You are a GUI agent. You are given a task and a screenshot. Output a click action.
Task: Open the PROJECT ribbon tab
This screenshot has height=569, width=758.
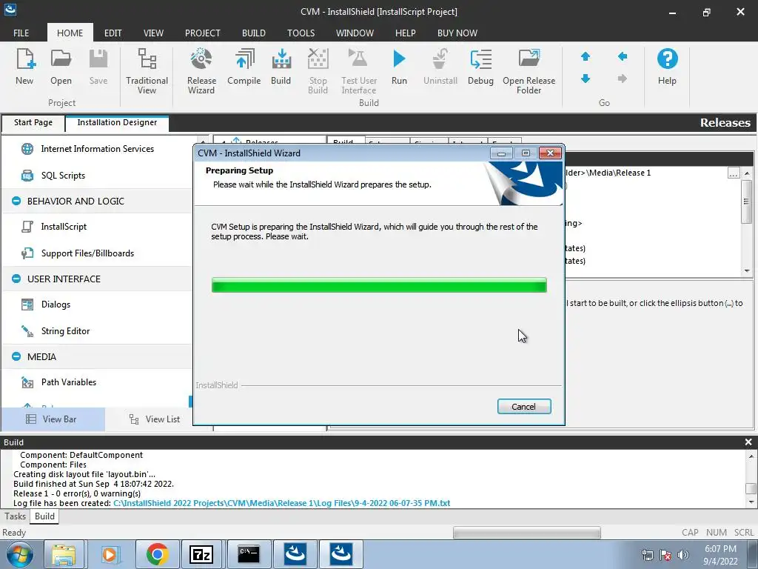[x=203, y=33]
